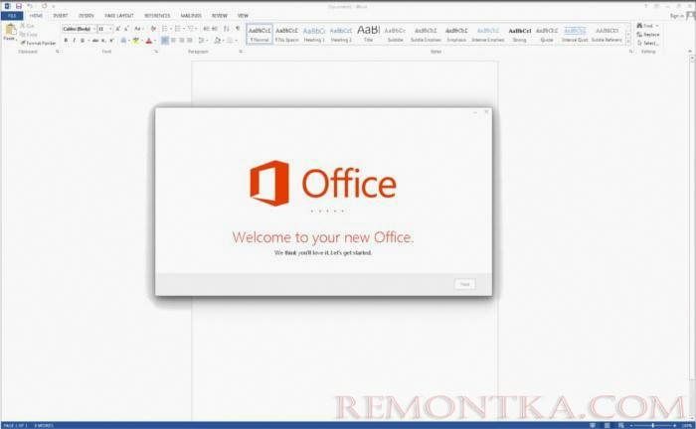Switch to DESIGN ribbon tab
Viewport: 696px width, 429px height.
(87, 16)
